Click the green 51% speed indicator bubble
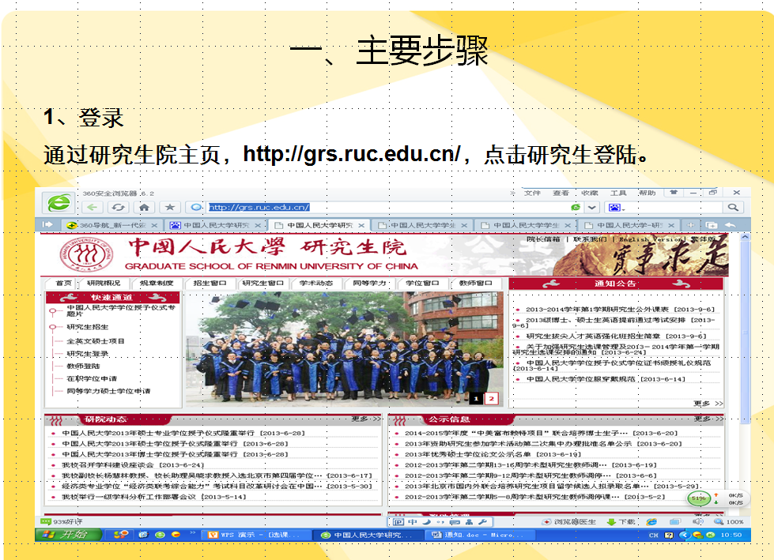The width and height of the screenshot is (774, 560). pos(699,498)
